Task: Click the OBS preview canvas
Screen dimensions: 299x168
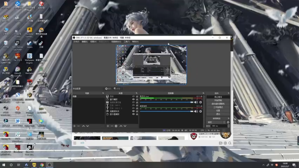Action: [x=151, y=65]
